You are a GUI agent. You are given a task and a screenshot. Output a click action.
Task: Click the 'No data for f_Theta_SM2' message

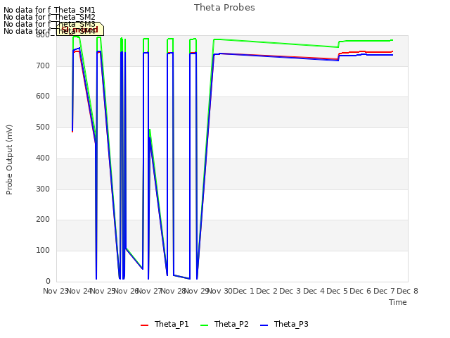(x=49, y=17)
